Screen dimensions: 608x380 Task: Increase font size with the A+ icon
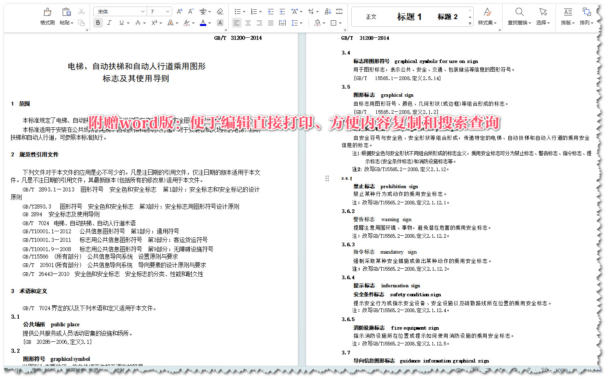point(179,11)
